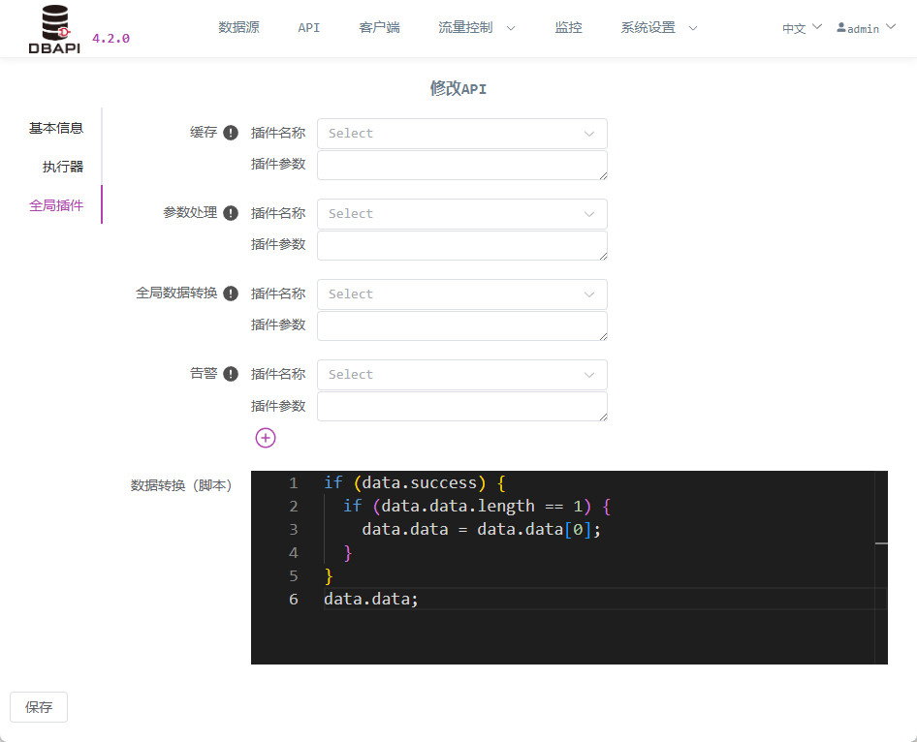Open the 告警 plugin name dropdown
917x742 pixels.
tap(462, 375)
